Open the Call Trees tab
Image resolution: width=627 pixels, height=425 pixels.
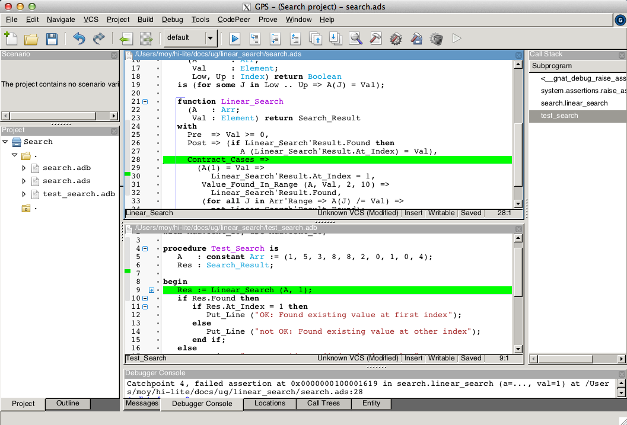pyautogui.click(x=323, y=404)
